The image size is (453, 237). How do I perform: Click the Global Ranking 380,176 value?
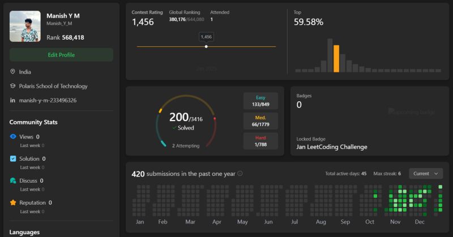177,19
